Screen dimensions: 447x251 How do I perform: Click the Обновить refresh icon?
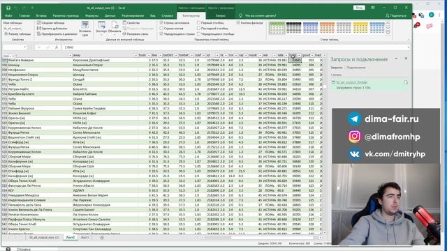115,27
